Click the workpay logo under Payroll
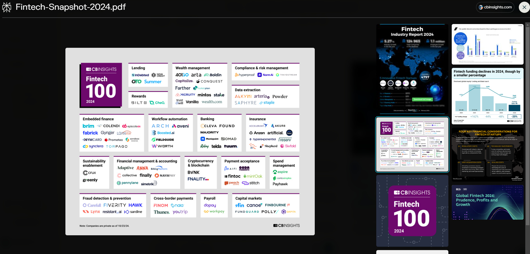The height and width of the screenshot is (254, 530). [x=214, y=212]
